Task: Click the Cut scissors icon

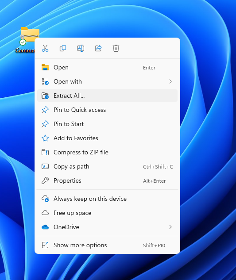Action: tap(45, 48)
